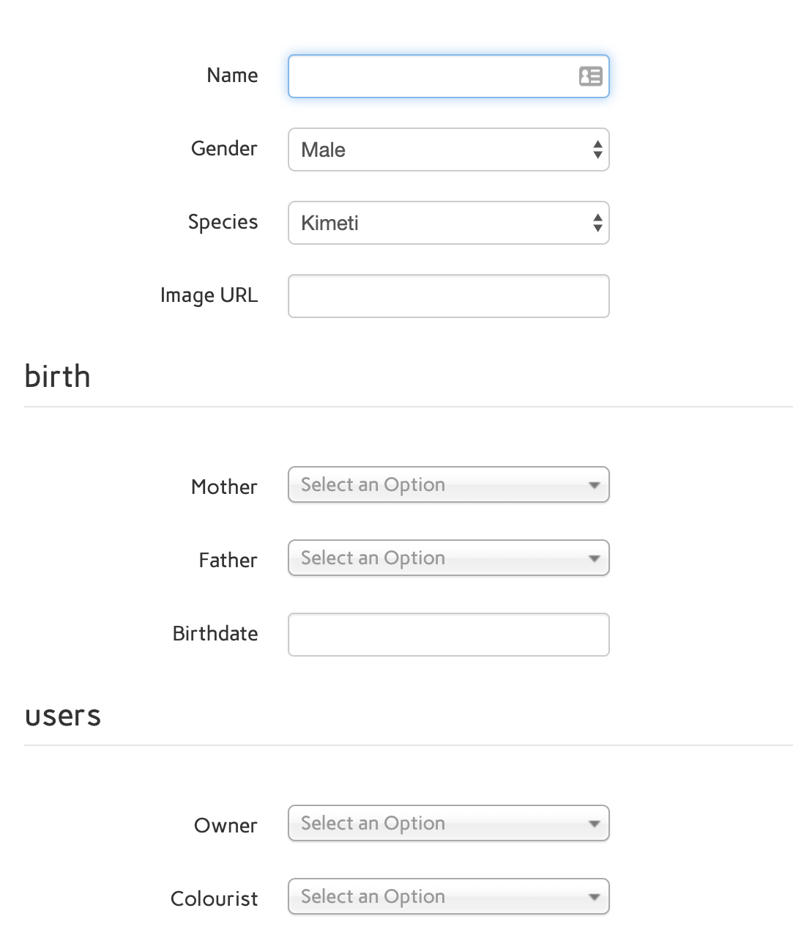This screenshot has width=793, height=949.
Task: Open the Colourist option selector
Action: tap(448, 897)
